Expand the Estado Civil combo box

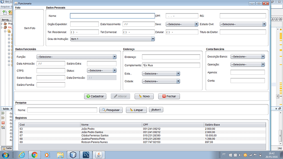(x=243, y=24)
